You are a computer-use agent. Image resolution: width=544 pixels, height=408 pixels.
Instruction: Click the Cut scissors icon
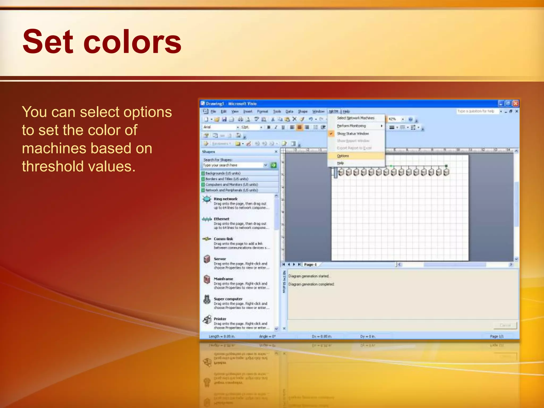click(x=273, y=120)
